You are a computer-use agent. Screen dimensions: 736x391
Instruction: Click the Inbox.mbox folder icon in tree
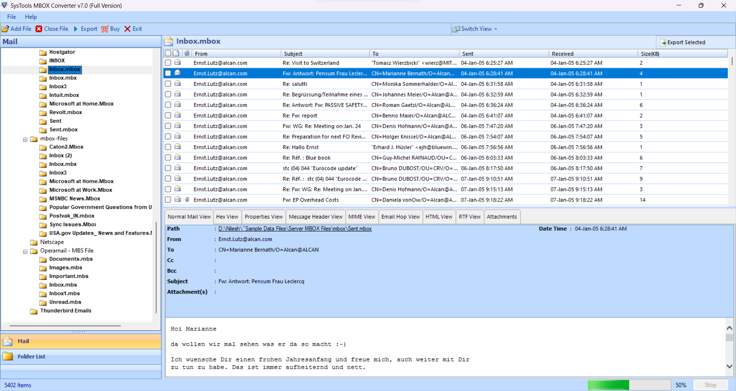(x=43, y=70)
